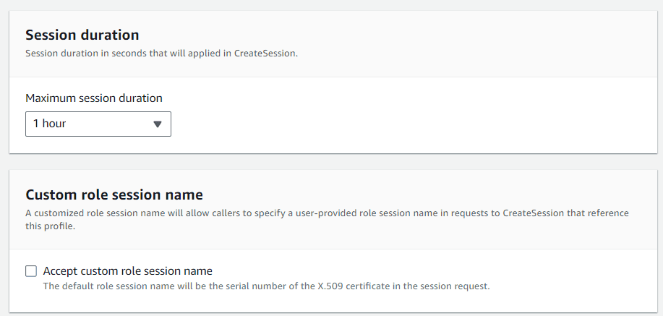Click the triangle arrow in duration dropdown

(x=158, y=124)
